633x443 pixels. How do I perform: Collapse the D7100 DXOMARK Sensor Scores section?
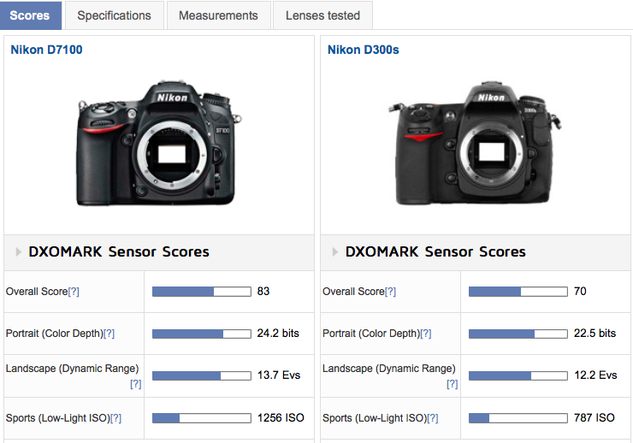[x=18, y=251]
